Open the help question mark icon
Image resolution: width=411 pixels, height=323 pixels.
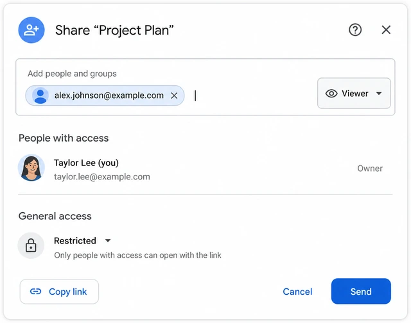[355, 30]
